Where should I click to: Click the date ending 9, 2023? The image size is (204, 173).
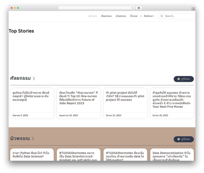tap(20, 115)
